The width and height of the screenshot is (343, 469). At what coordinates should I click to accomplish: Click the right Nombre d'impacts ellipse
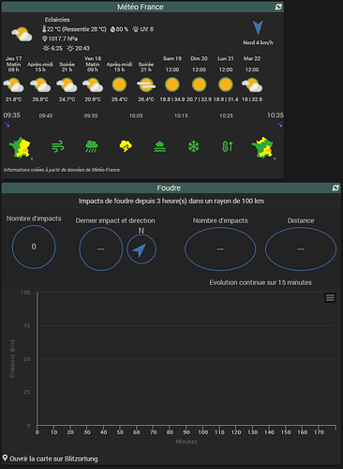[220, 249]
